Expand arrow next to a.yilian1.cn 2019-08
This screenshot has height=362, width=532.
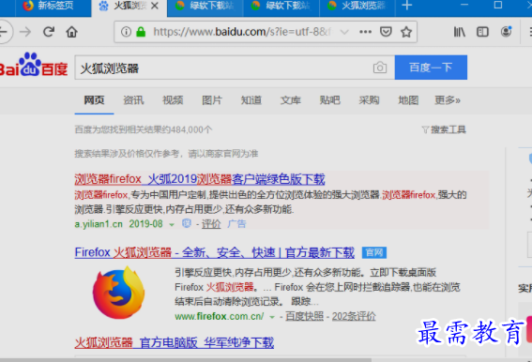click(172, 224)
